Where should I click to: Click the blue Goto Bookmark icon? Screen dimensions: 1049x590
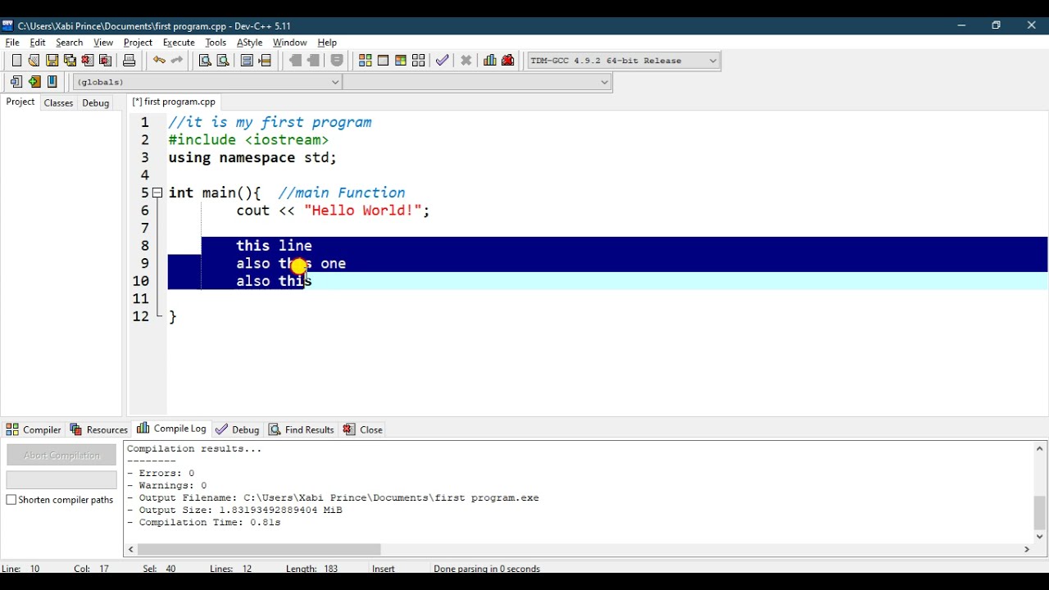[52, 81]
